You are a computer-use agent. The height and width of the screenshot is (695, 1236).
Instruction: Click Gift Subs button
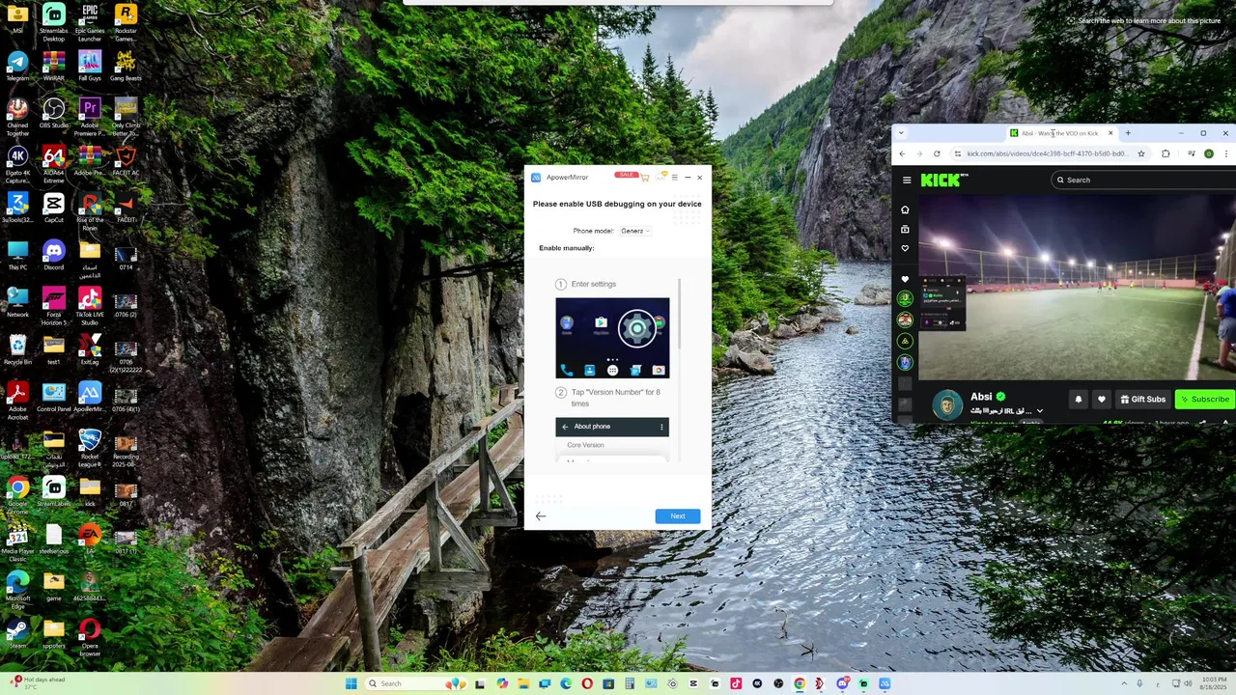coord(1141,399)
